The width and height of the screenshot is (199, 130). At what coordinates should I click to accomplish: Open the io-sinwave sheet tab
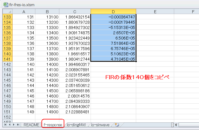(x=100, y=125)
